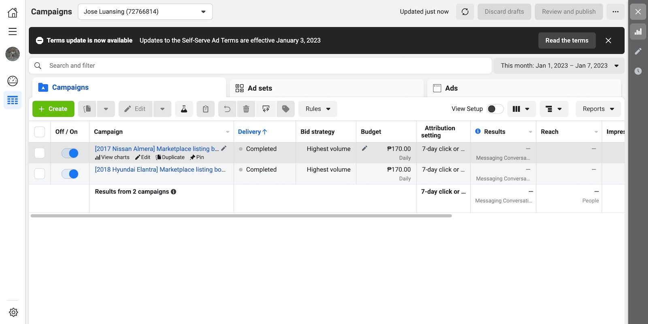Click the clock history icon in right sidebar

coord(638,71)
